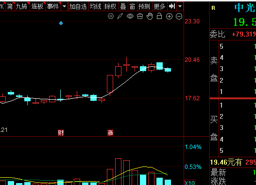This screenshot has height=185, width=256.
Task: Click the 除权 button
Action: 111,6
